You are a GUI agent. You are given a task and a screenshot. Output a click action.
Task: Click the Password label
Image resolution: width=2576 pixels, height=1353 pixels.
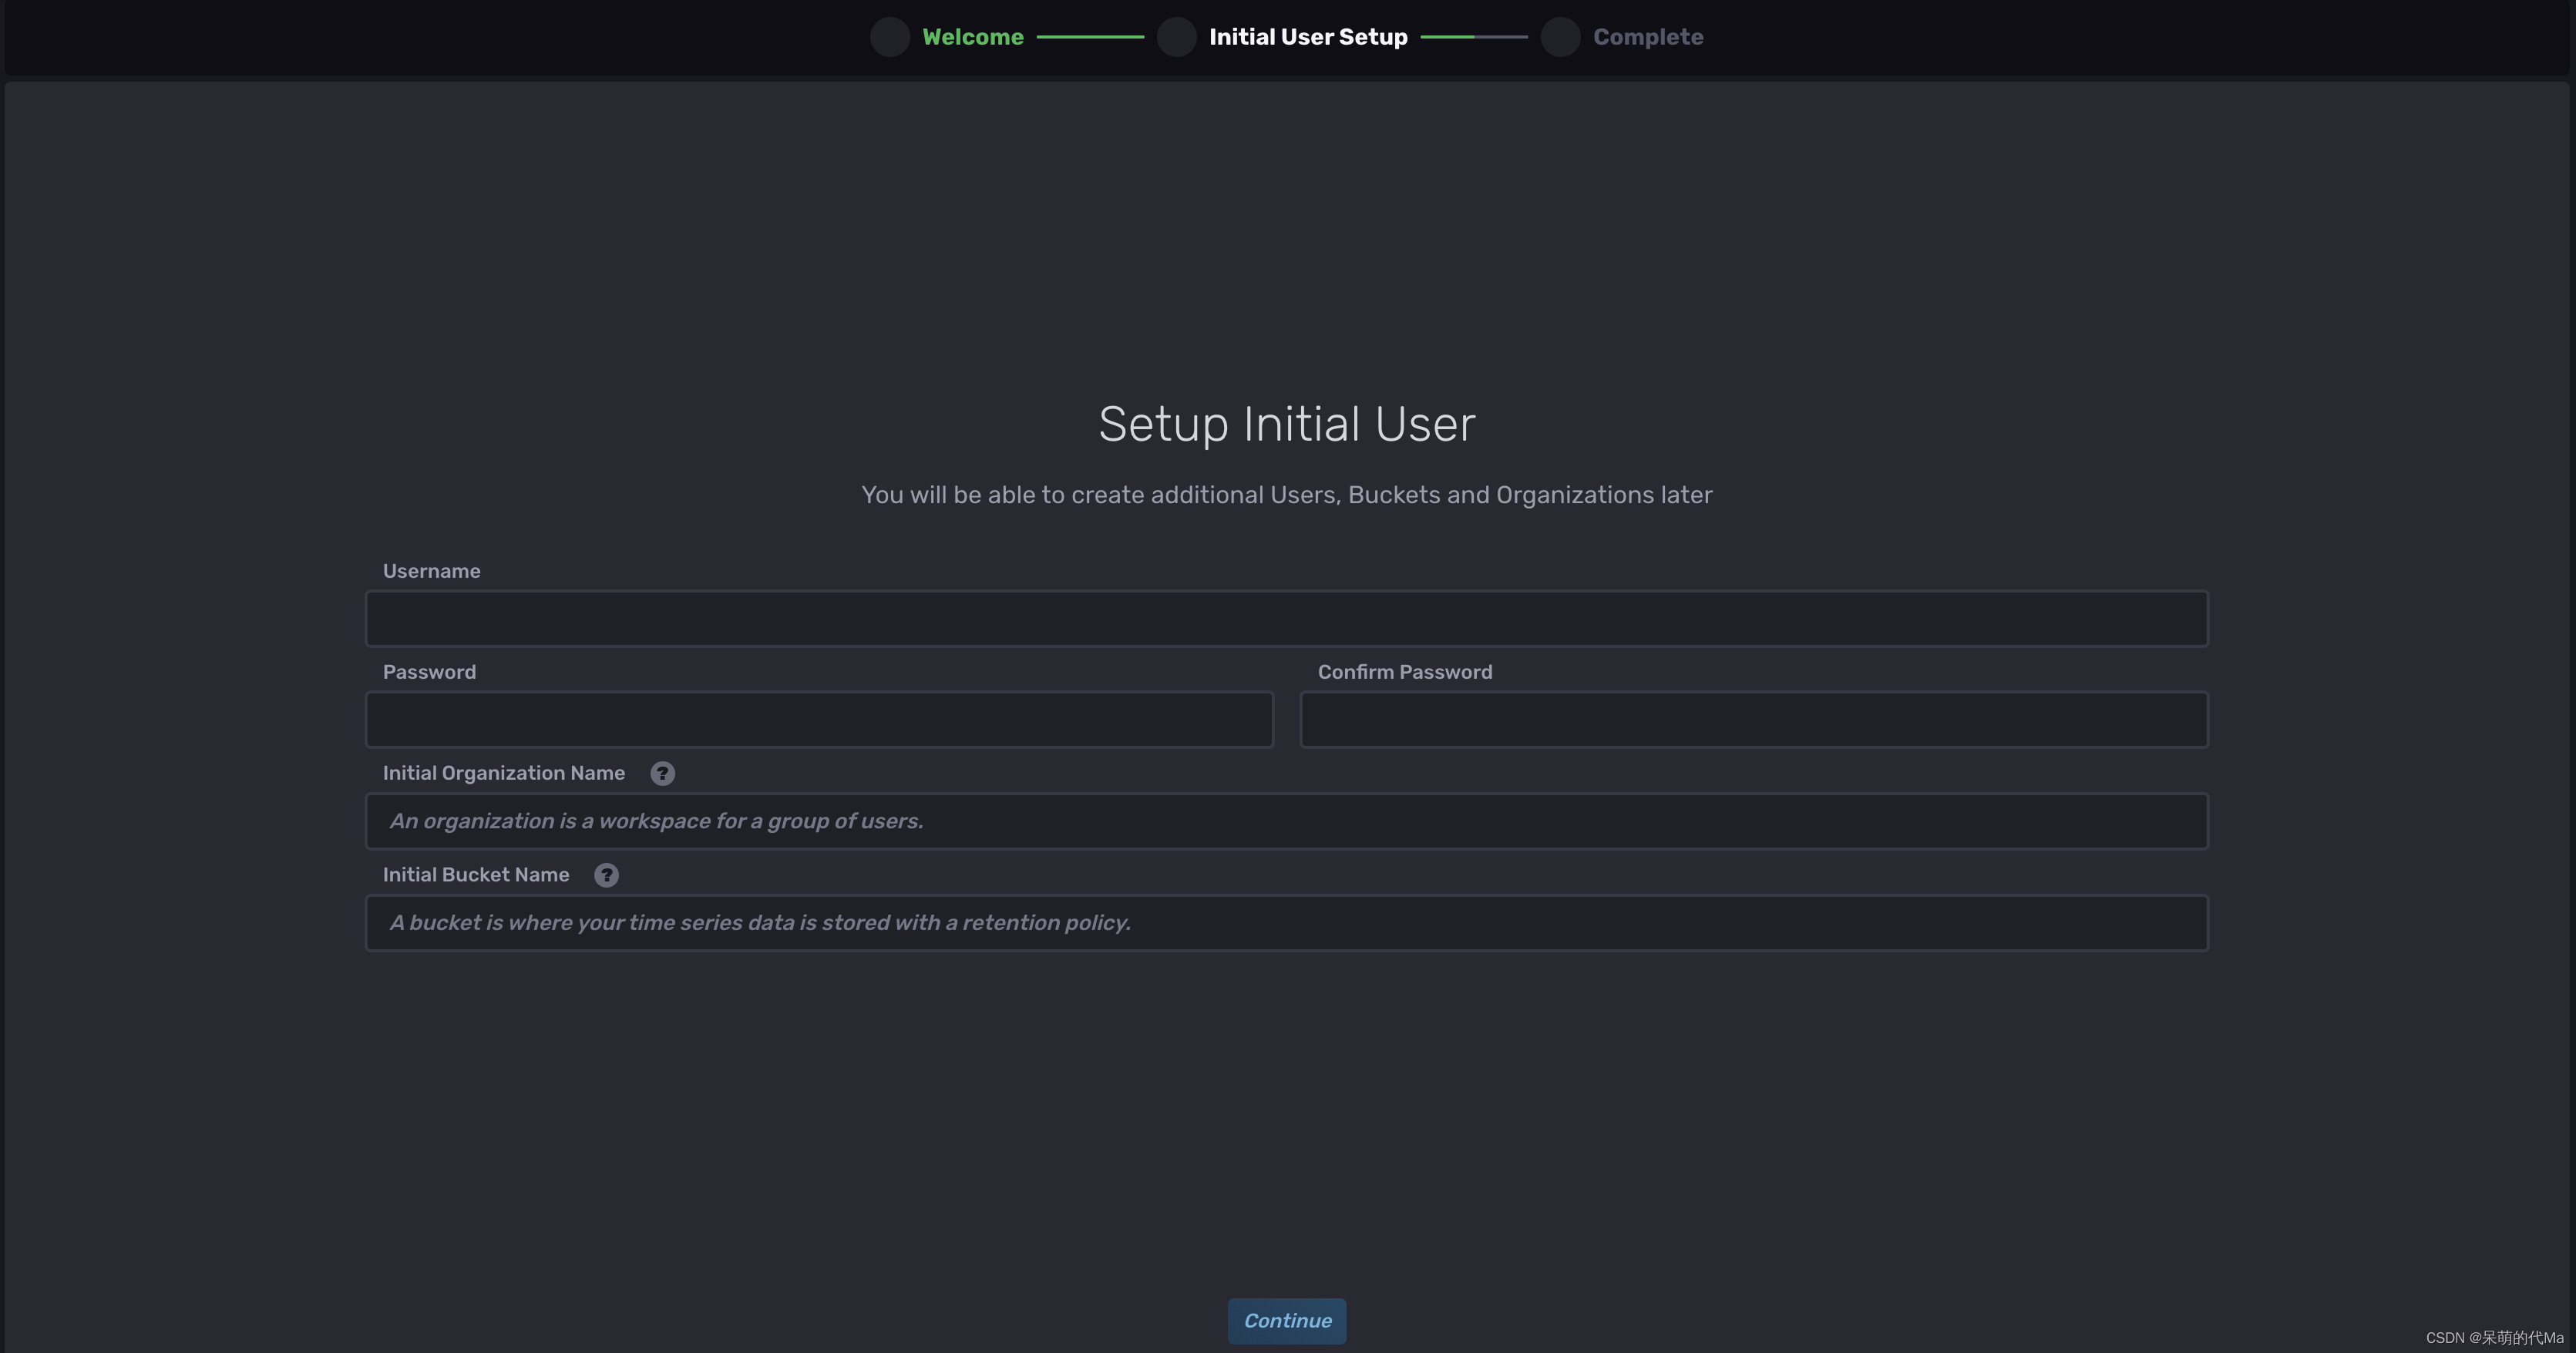(x=430, y=673)
